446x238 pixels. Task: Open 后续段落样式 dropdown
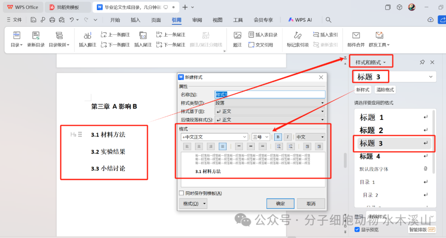pyautogui.click(x=270, y=120)
